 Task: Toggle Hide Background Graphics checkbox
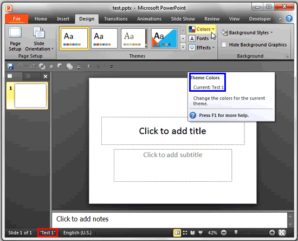224,45
